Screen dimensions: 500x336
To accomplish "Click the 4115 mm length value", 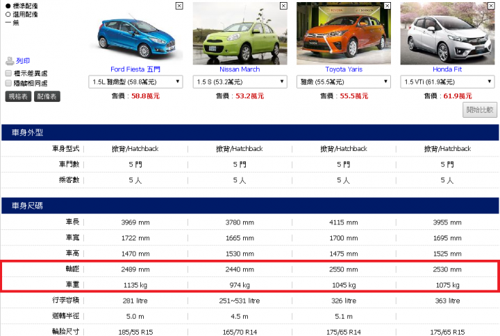I will point(344,222).
